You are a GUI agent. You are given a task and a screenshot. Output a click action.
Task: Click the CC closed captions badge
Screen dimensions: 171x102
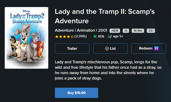(151, 31)
